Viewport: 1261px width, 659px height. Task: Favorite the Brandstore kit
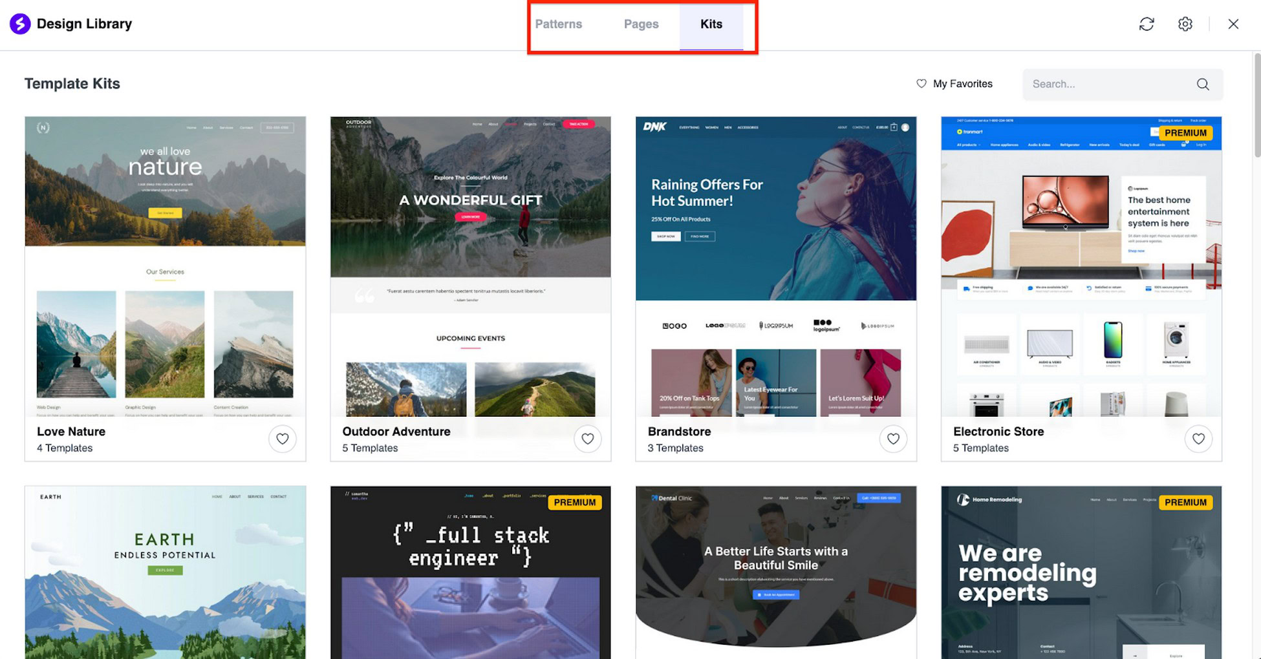(x=893, y=439)
